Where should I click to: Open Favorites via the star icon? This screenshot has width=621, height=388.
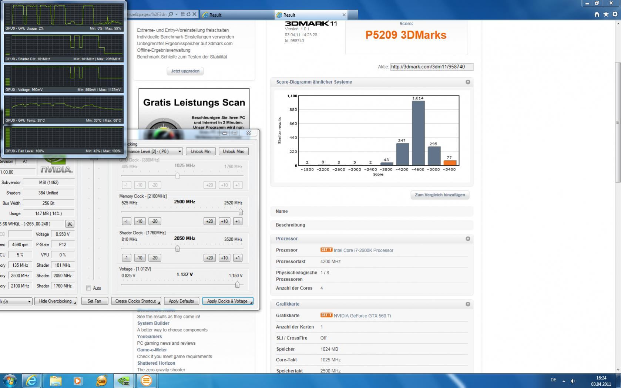coord(606,14)
